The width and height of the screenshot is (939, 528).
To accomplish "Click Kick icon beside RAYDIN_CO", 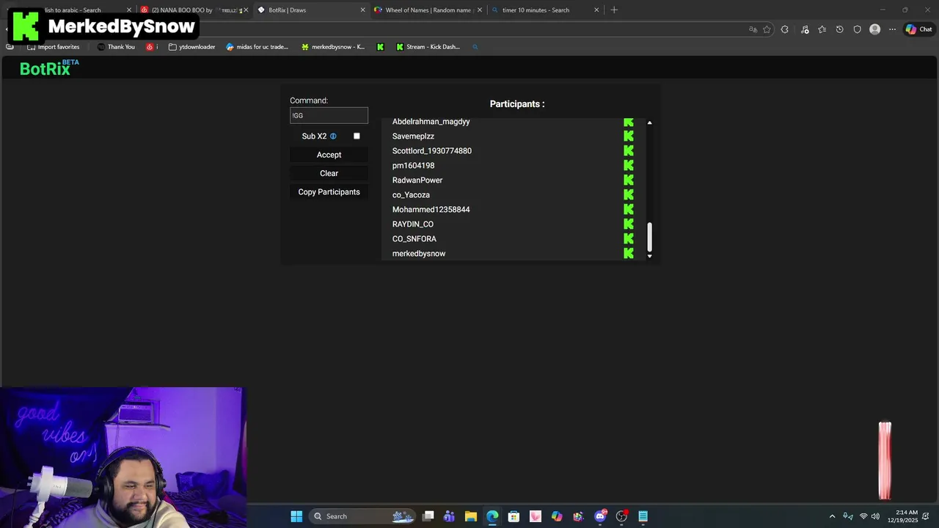I will click(x=629, y=224).
